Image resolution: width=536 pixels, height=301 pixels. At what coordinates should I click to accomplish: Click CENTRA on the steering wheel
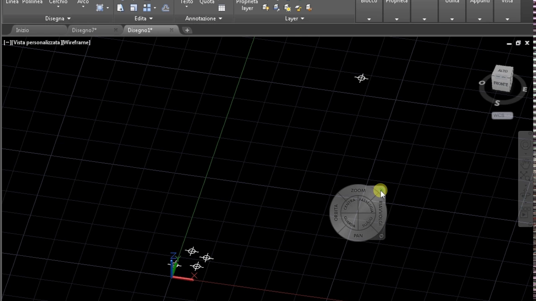349,204
